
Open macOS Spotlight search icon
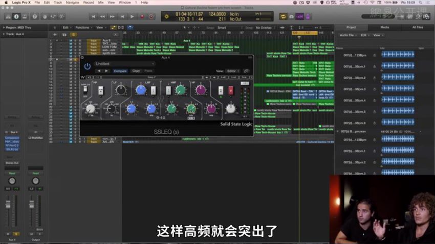[x=421, y=3]
